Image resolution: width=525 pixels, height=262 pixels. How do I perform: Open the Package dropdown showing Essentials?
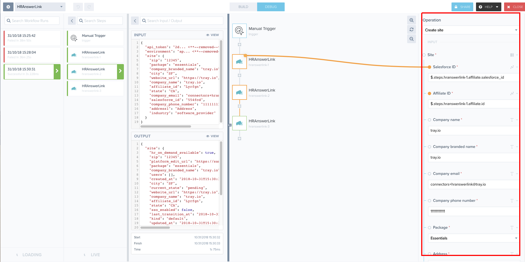coord(473,238)
